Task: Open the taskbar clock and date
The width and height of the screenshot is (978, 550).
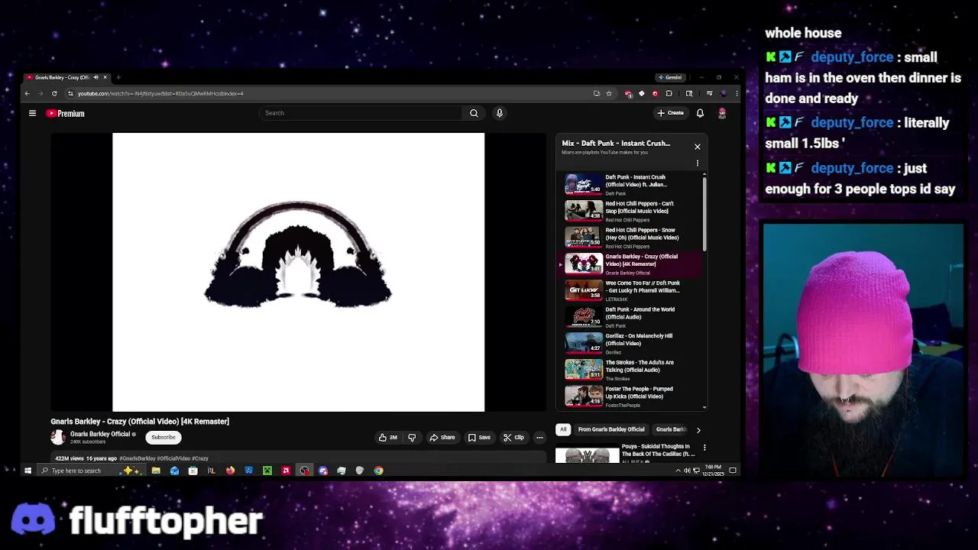Action: pyautogui.click(x=712, y=471)
